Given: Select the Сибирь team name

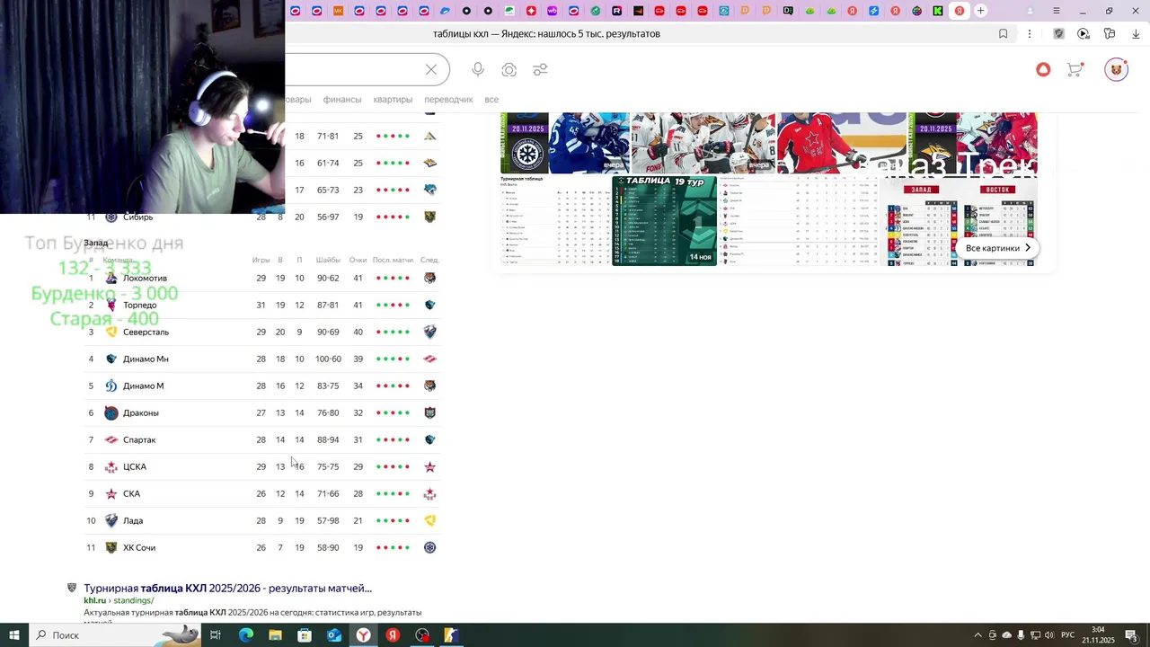Looking at the screenshot, I should click(x=137, y=217).
